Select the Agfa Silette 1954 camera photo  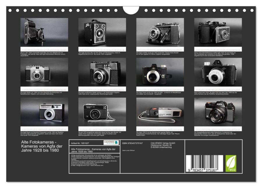(x=44, y=72)
